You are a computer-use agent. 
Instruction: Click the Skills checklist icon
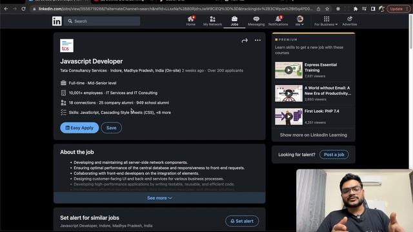(x=63, y=112)
